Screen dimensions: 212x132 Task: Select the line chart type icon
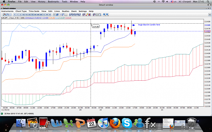10,15
